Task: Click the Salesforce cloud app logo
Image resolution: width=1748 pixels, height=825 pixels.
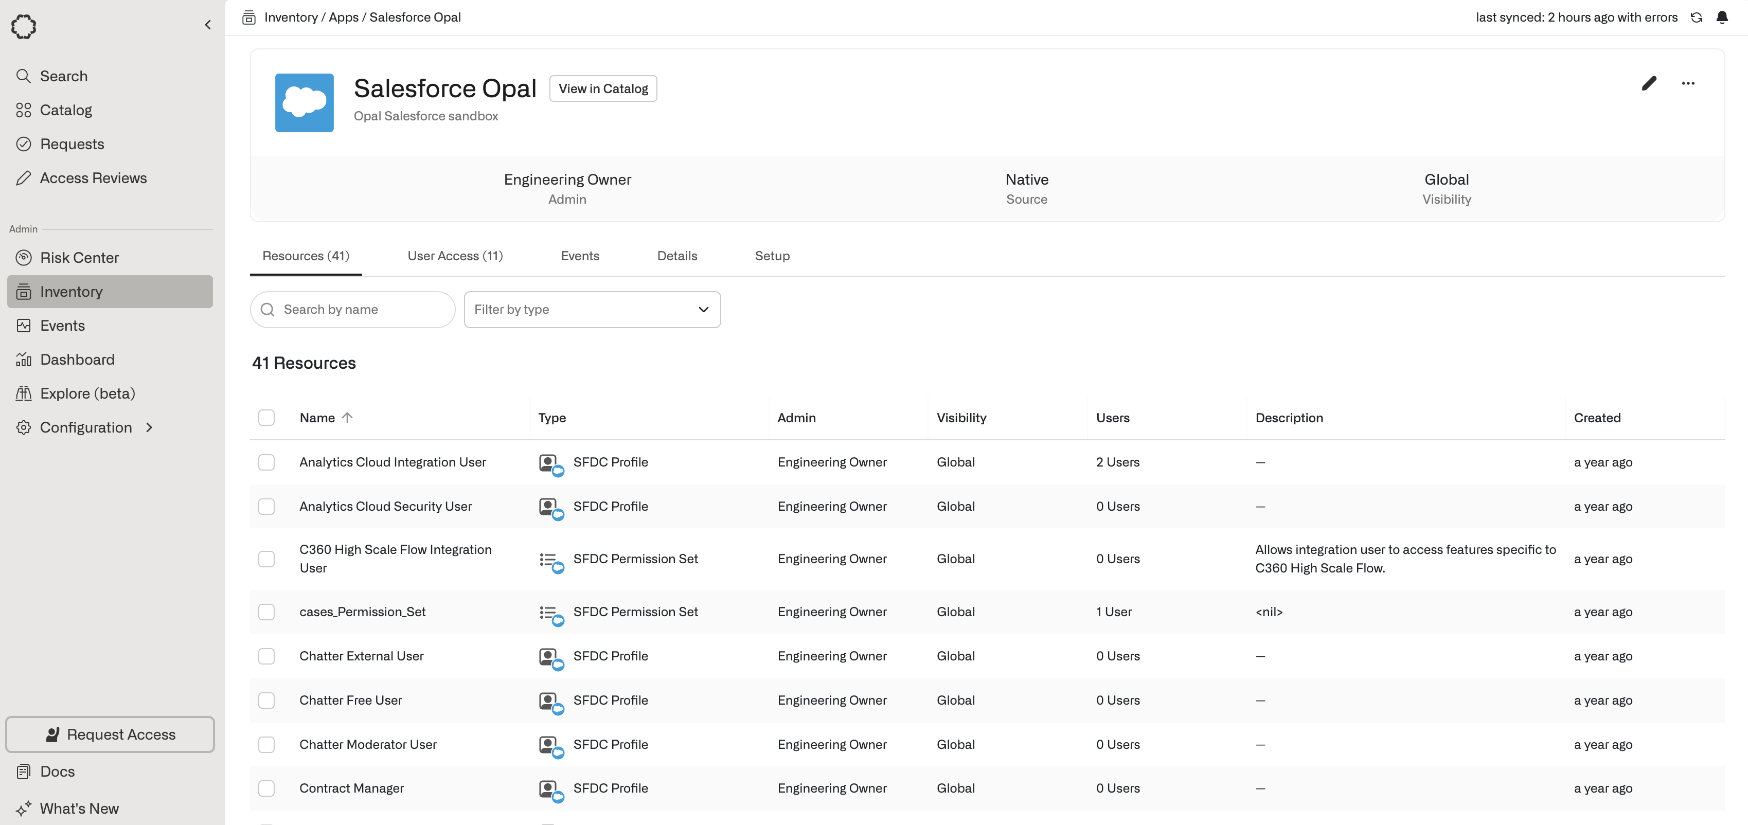Action: click(x=304, y=102)
